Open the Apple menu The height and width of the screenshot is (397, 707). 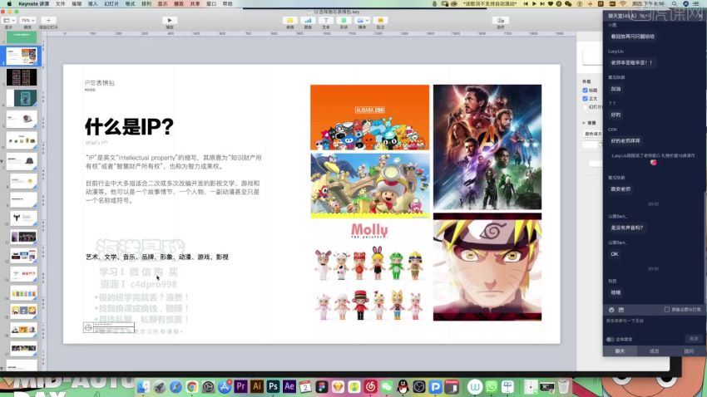[x=9, y=3]
